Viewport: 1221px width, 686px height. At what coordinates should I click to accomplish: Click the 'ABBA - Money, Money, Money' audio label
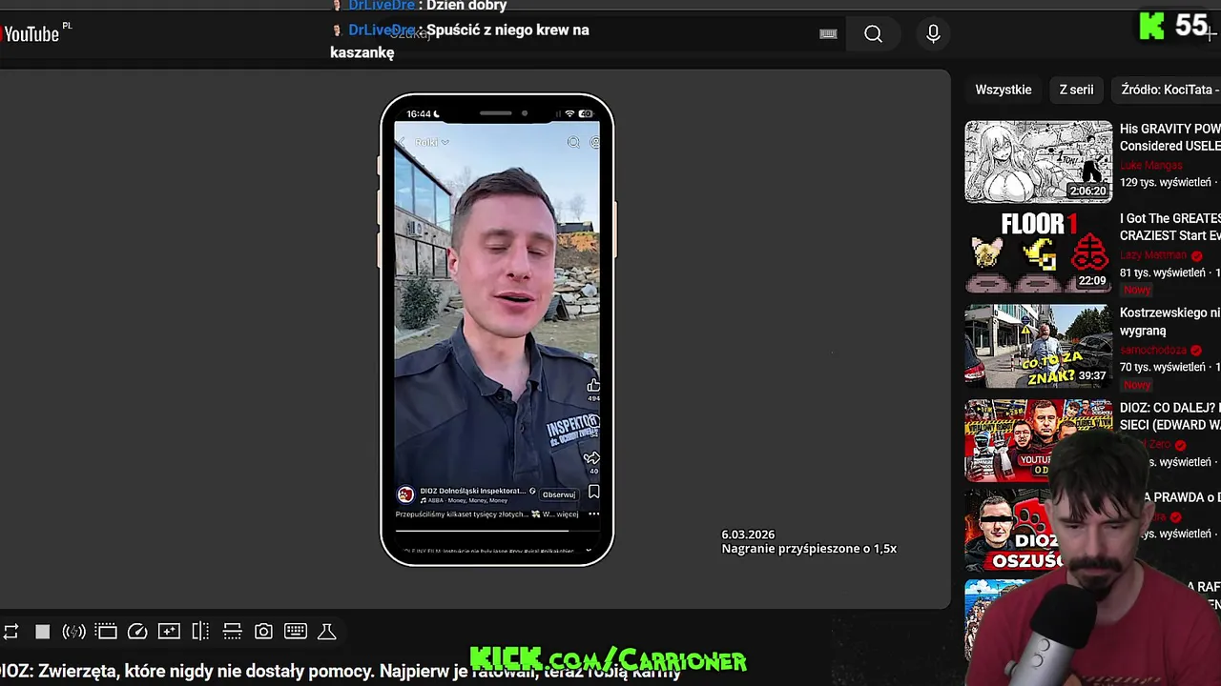pos(465,500)
